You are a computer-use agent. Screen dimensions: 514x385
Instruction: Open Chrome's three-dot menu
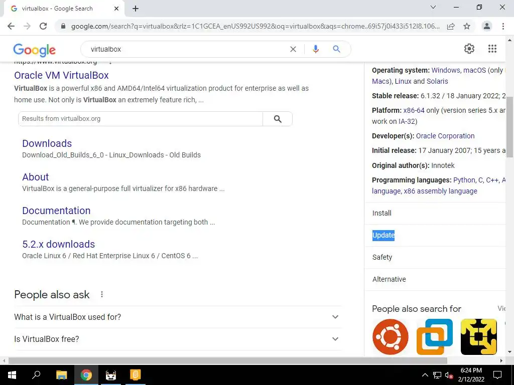503,26
